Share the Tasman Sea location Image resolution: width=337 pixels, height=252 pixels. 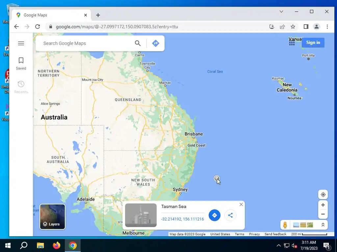(x=230, y=215)
